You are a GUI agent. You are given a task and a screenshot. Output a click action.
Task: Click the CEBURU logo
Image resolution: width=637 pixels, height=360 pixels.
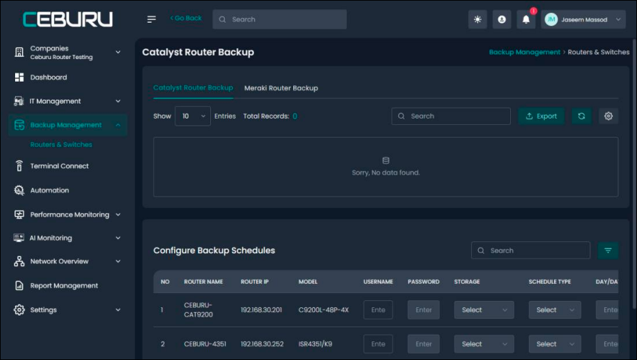(x=67, y=19)
